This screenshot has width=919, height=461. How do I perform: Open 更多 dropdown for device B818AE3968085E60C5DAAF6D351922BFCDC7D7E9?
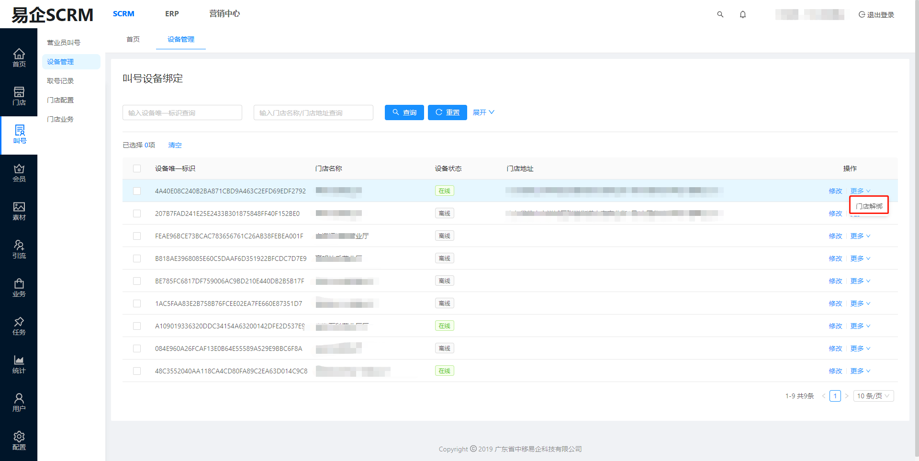[860, 259]
